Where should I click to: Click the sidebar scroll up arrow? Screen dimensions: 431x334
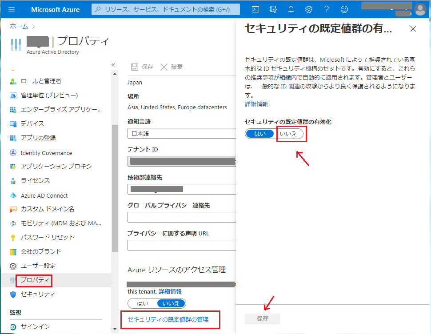tap(115, 74)
